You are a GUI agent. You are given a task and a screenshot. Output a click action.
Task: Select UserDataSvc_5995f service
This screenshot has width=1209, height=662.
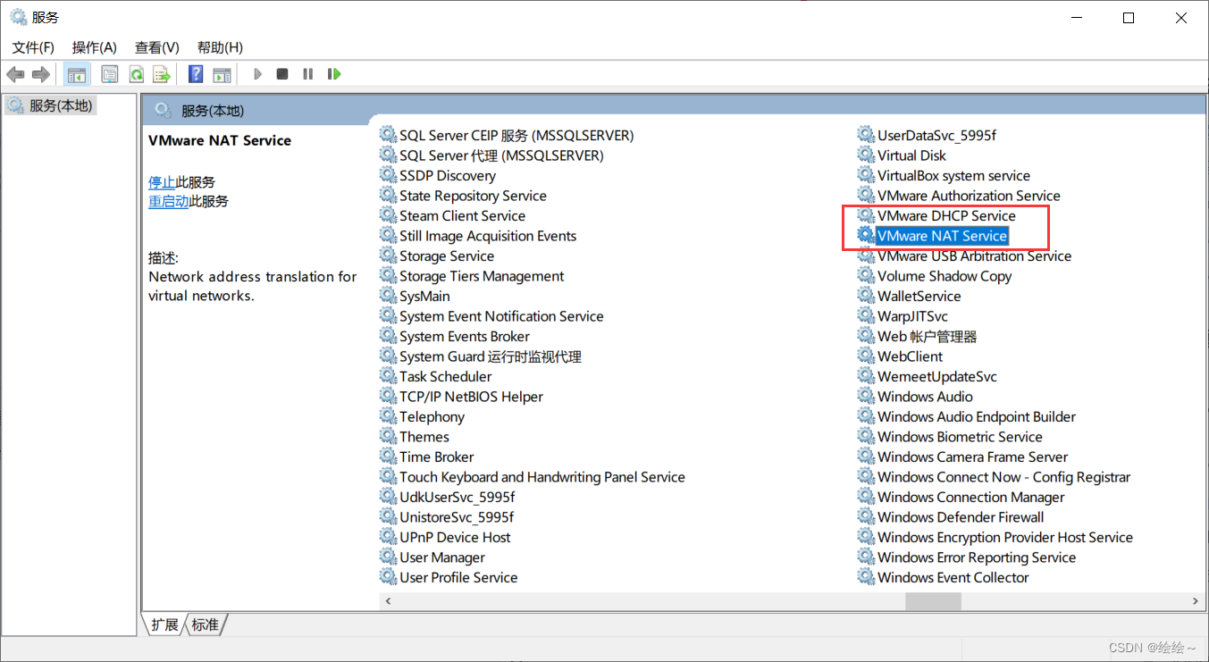(x=936, y=135)
